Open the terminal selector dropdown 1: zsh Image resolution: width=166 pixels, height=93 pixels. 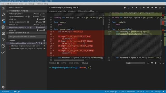coord(135,63)
